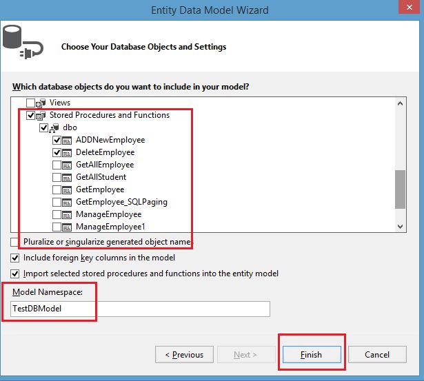Screen dimensions: 424x381
Task: Select the Views tree label
Action: [x=60, y=103]
